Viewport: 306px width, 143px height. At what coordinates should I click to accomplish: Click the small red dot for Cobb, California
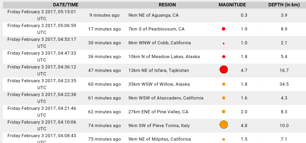224,44
